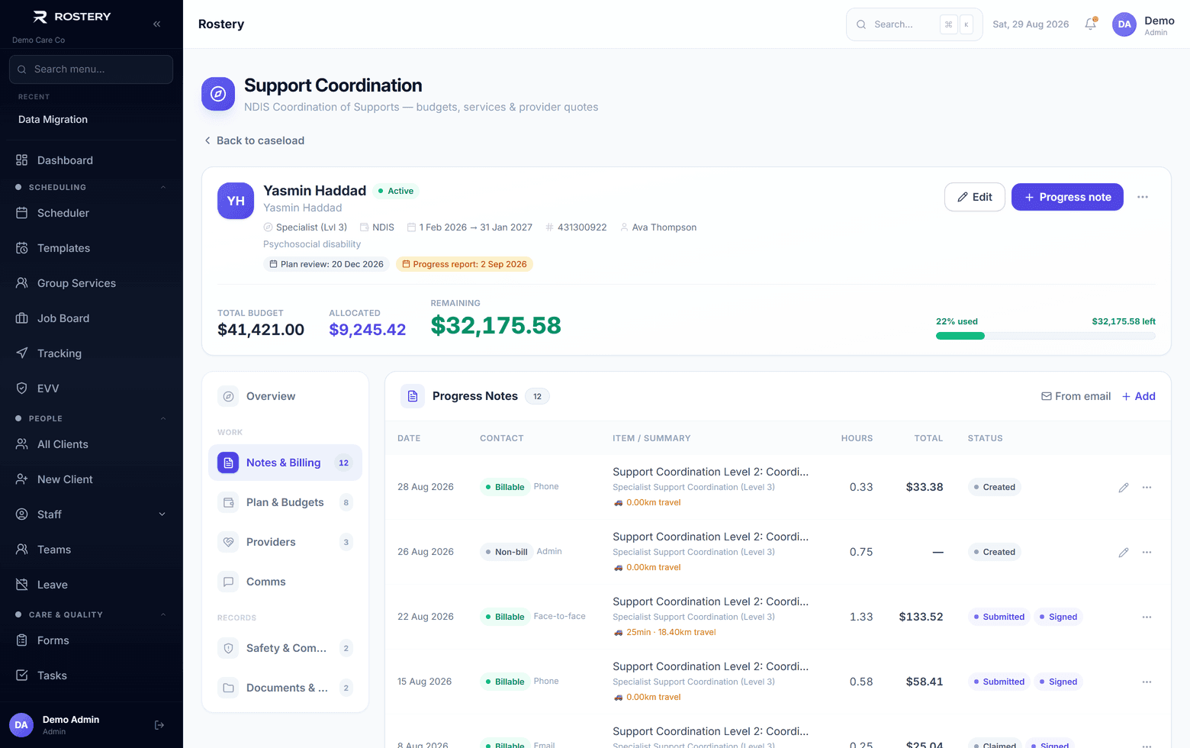Click the Dashboard grid icon
This screenshot has width=1190, height=748.
(21, 160)
